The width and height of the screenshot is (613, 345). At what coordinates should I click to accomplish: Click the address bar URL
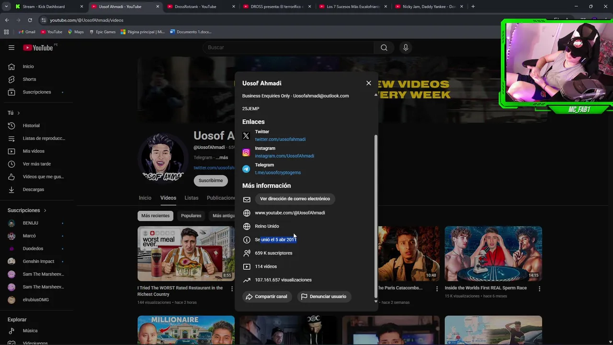[x=87, y=20]
